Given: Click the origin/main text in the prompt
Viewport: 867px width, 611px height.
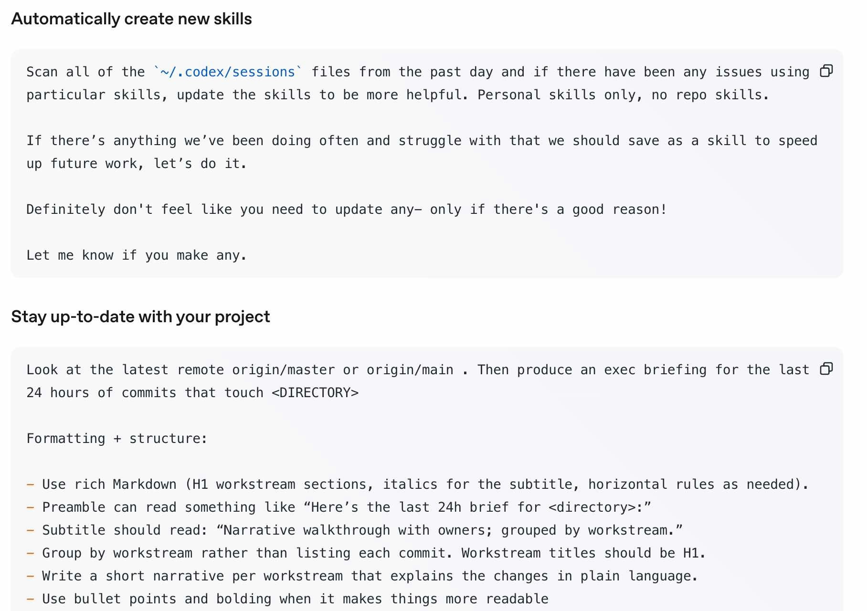Looking at the screenshot, I should pyautogui.click(x=410, y=370).
